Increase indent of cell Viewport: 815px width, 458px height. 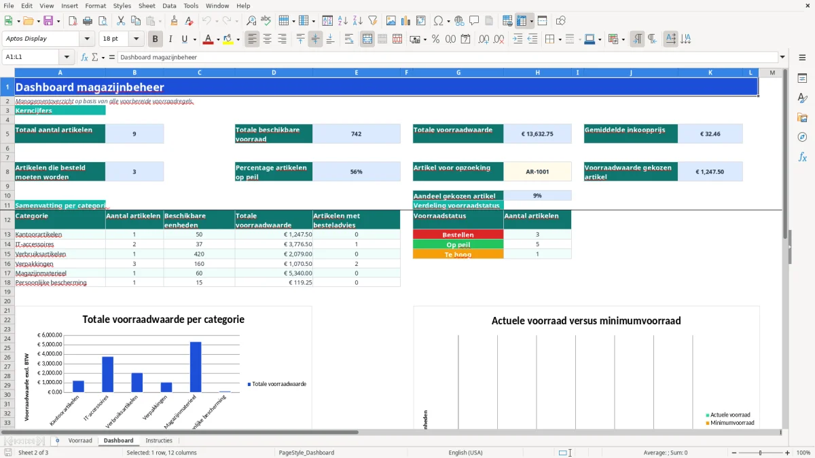click(x=518, y=39)
